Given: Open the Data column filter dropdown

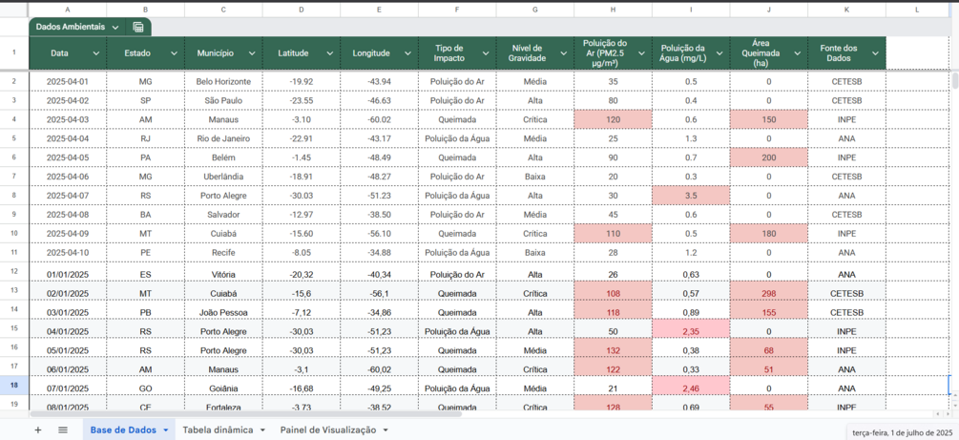Looking at the screenshot, I should point(95,53).
